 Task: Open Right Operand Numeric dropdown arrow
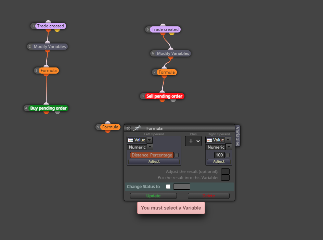click(x=229, y=147)
